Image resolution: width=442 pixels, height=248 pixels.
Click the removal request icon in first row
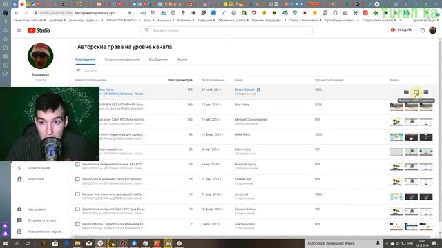[x=416, y=92]
